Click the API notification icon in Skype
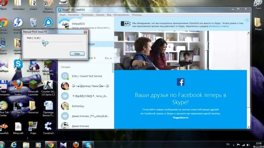 (125, 24)
